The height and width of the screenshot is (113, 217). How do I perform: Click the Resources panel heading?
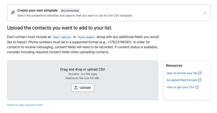pos(174,66)
